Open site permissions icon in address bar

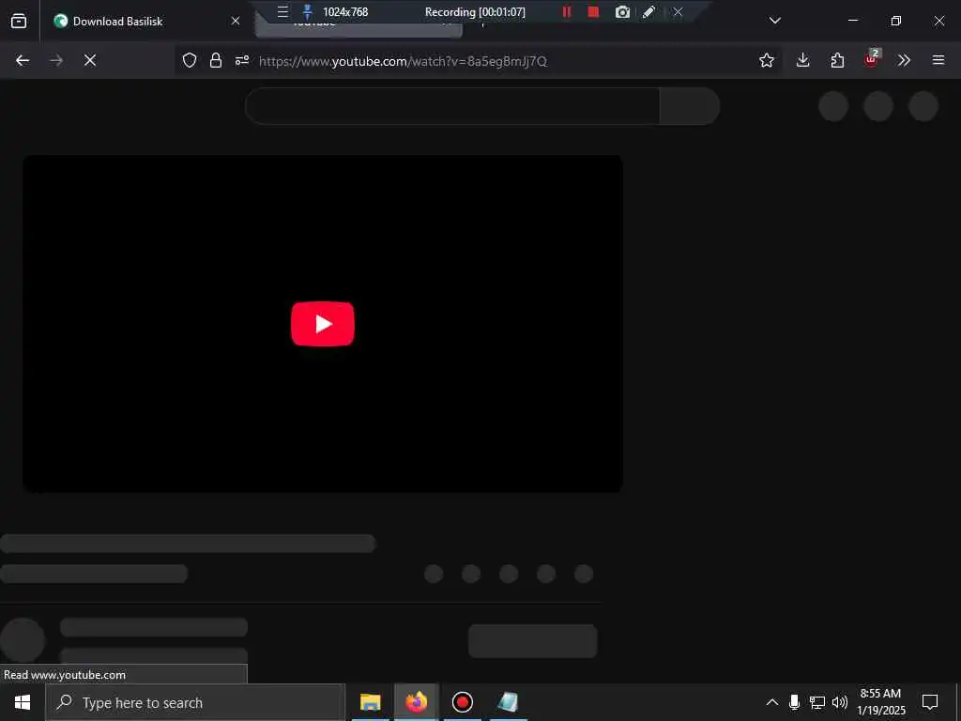(x=242, y=60)
